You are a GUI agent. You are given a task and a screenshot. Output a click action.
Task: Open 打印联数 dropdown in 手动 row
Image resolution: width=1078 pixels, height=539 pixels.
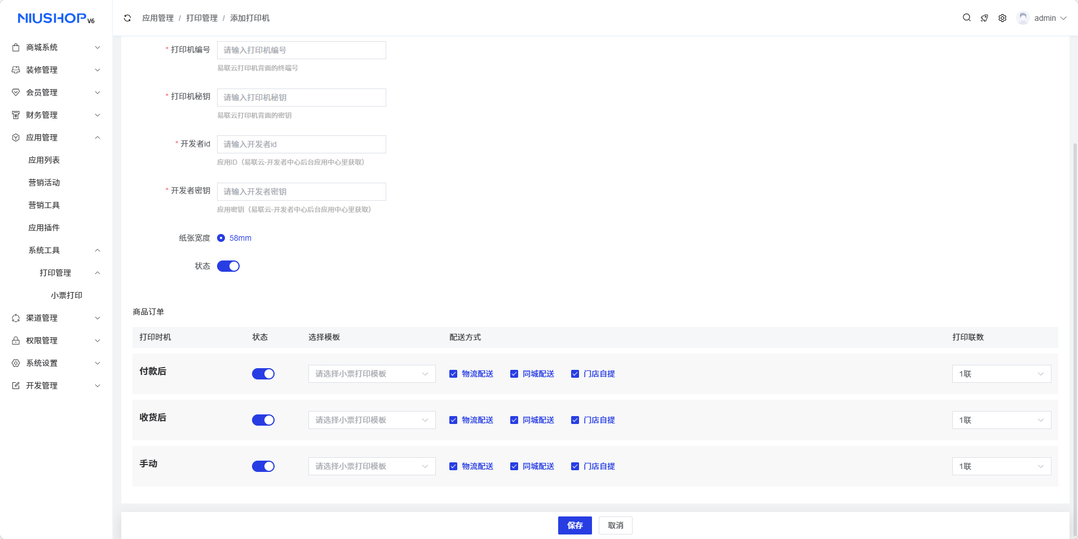[1002, 466]
